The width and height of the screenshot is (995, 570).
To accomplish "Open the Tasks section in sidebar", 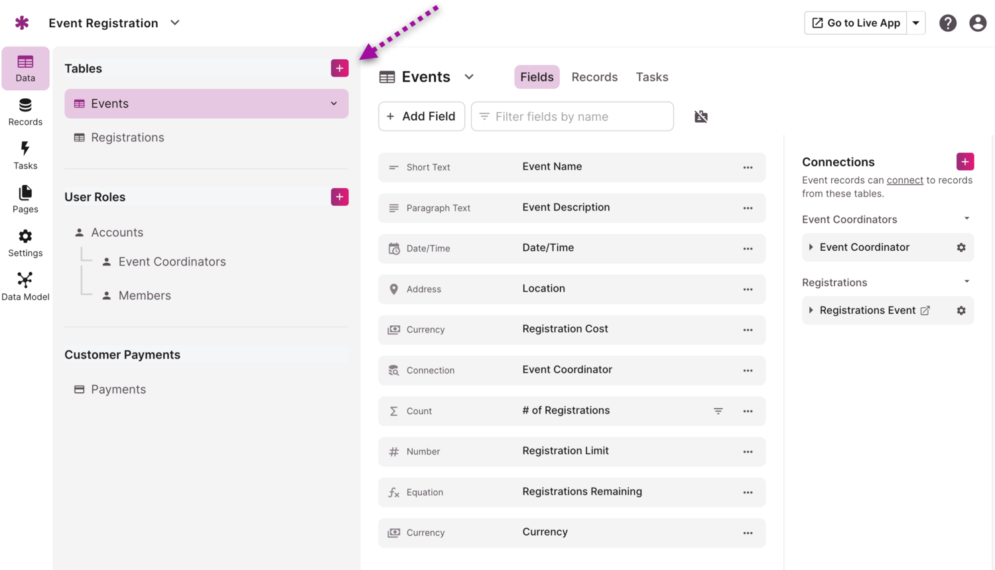I will (x=25, y=155).
